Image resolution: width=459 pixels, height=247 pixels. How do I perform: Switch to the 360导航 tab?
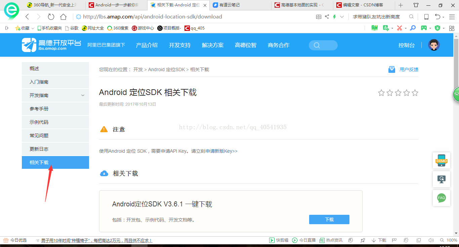coord(54,5)
